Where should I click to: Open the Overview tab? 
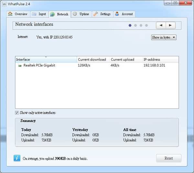[18, 14]
